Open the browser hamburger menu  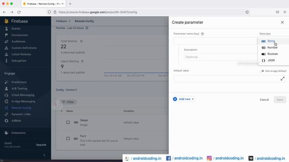[x=285, y=12]
